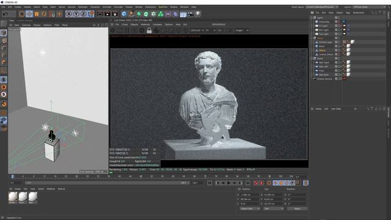Open the Node Space dropdown
The image size is (391, 220).
click(x=322, y=7)
